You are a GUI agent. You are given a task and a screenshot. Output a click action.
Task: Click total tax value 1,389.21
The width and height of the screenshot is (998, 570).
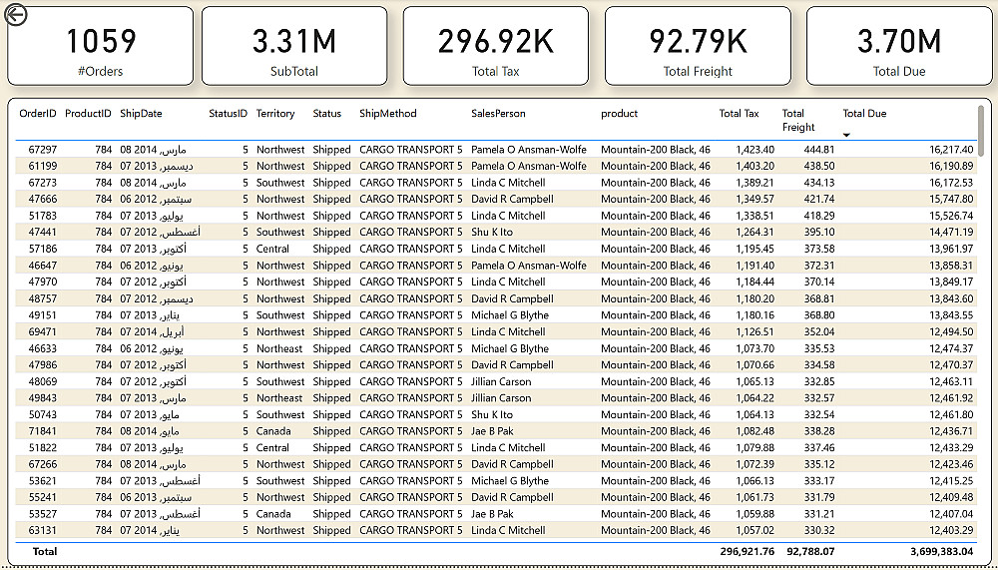click(x=754, y=183)
